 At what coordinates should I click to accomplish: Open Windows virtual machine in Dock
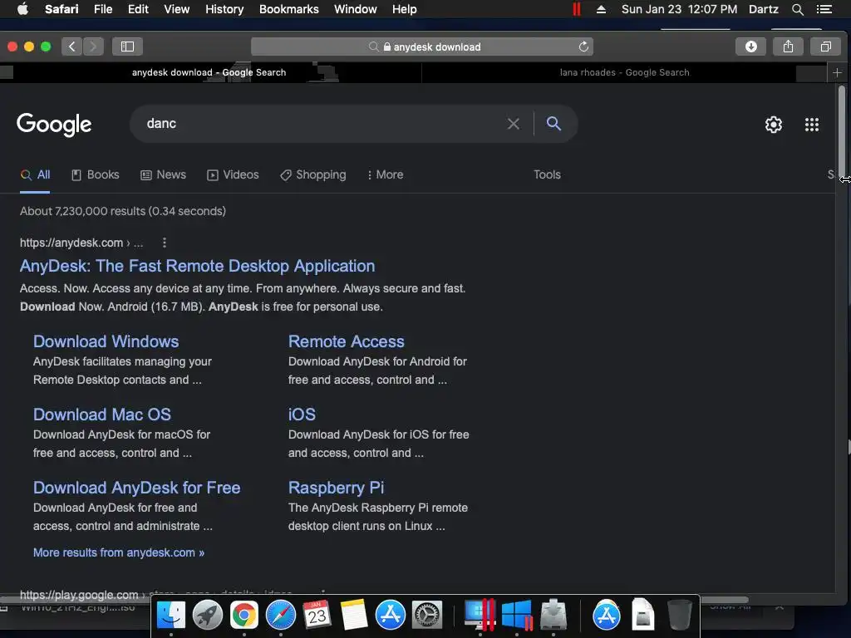(517, 616)
